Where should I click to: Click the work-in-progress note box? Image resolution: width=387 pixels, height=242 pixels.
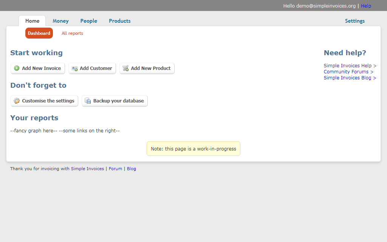click(193, 149)
